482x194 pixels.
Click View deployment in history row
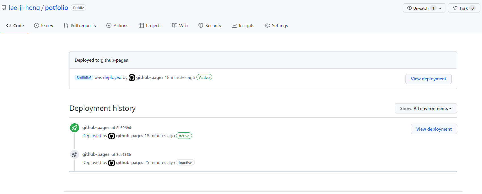(434, 129)
